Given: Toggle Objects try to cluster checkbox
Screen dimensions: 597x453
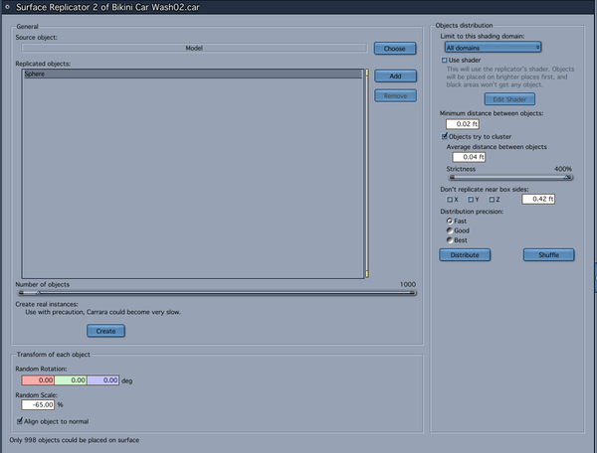Looking at the screenshot, I should click(445, 136).
